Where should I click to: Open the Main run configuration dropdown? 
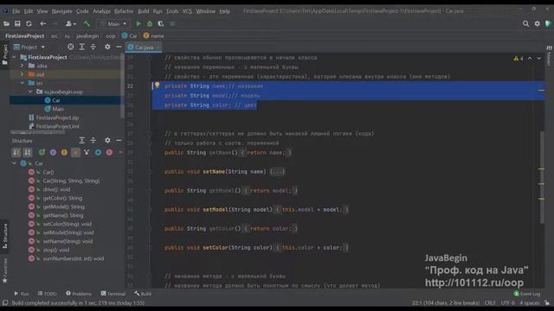[x=113, y=23]
